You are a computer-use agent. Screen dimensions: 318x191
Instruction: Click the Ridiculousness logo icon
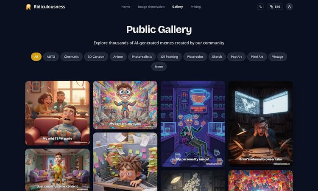[x=28, y=7]
